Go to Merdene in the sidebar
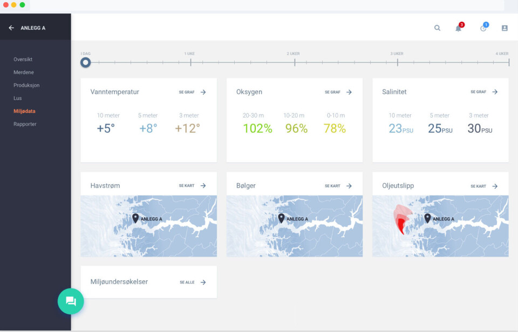Viewport: 518px width, 332px height. coord(24,72)
